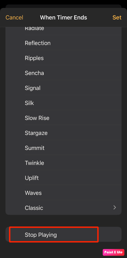The height and width of the screenshot is (258, 127).
Task: Pick Stargaze from the list
Action: 63,133
